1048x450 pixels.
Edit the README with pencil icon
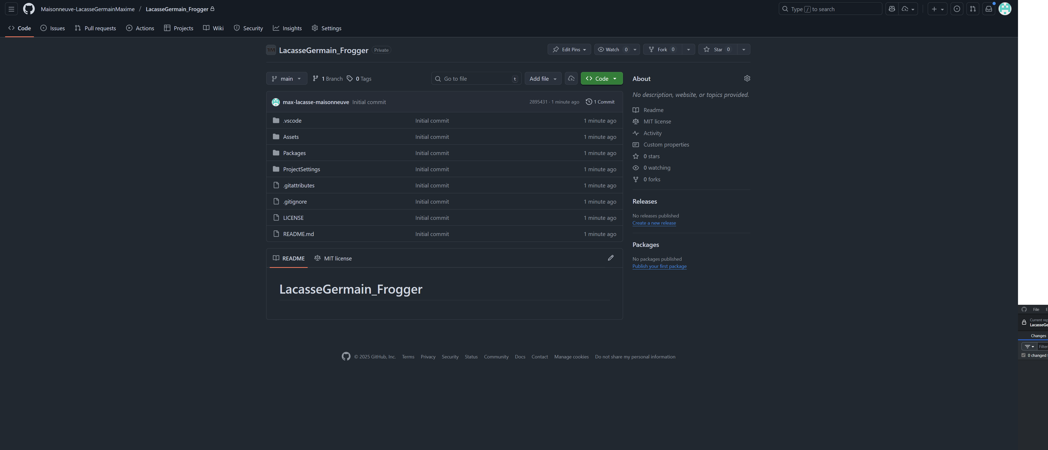click(611, 258)
